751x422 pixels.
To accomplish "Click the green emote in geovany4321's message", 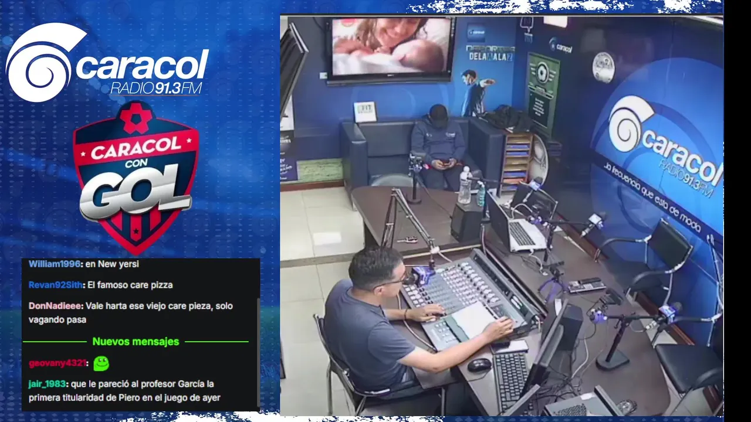I will pos(101,363).
